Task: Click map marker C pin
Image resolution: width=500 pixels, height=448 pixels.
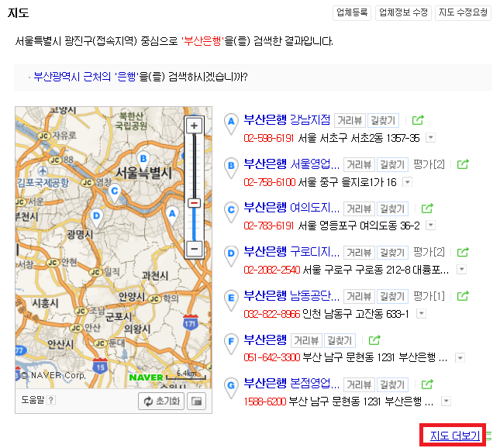Action: tap(115, 192)
